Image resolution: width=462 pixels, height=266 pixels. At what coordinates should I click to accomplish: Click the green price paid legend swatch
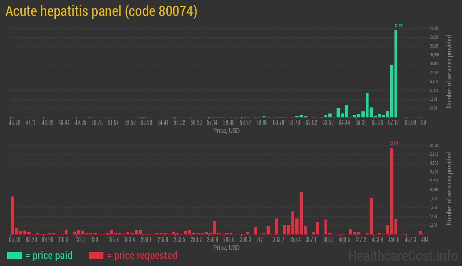[14, 255]
